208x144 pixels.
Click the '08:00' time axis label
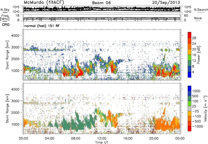point(76,139)
